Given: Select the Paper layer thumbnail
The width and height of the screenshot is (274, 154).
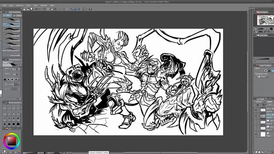Looking at the screenshot, I should pos(263,134).
